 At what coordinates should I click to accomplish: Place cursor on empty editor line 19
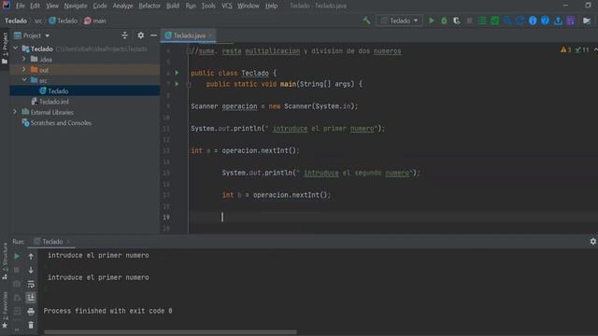pyautogui.click(x=392, y=217)
